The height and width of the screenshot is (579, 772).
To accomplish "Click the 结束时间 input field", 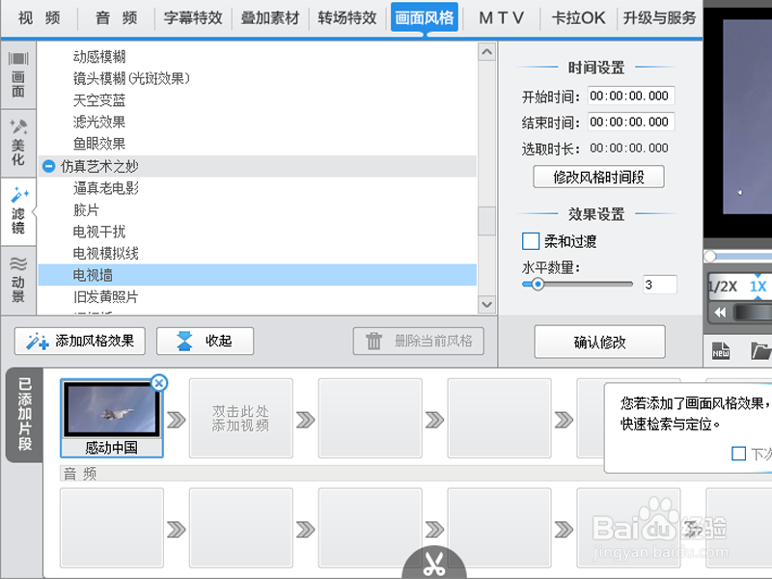I will (631, 123).
